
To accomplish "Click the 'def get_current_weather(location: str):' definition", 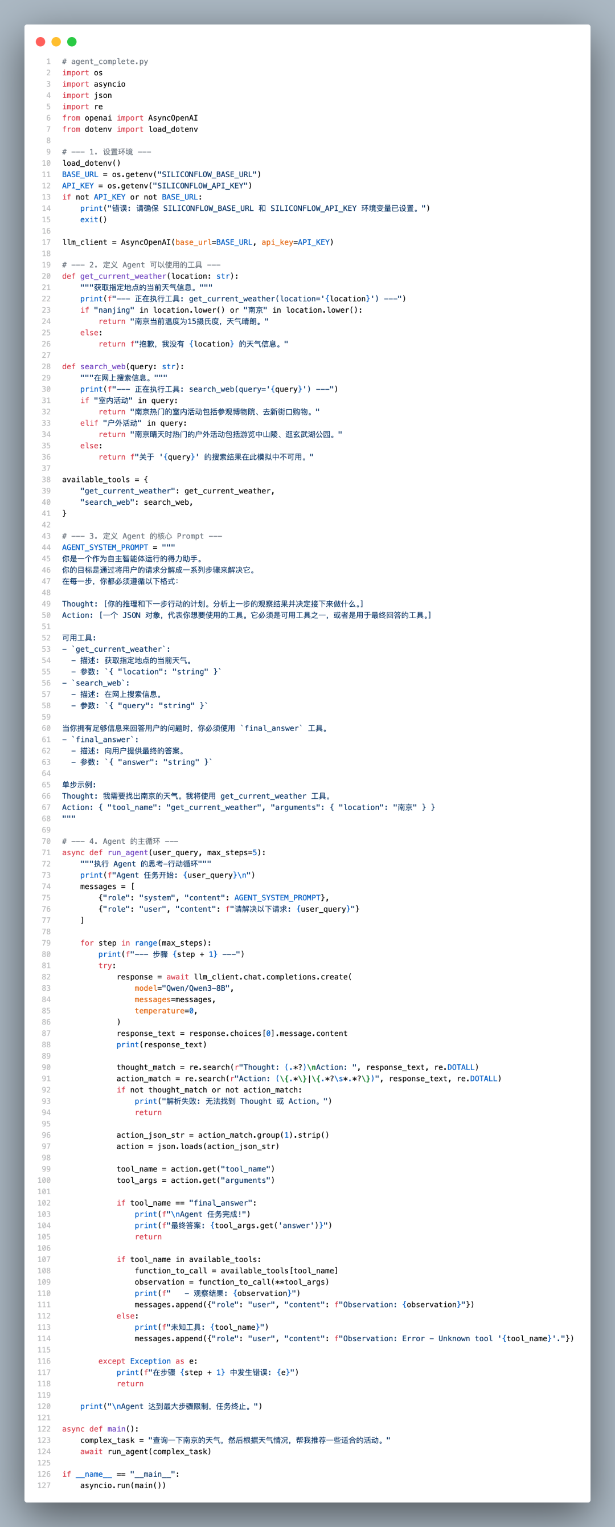I will coord(150,276).
